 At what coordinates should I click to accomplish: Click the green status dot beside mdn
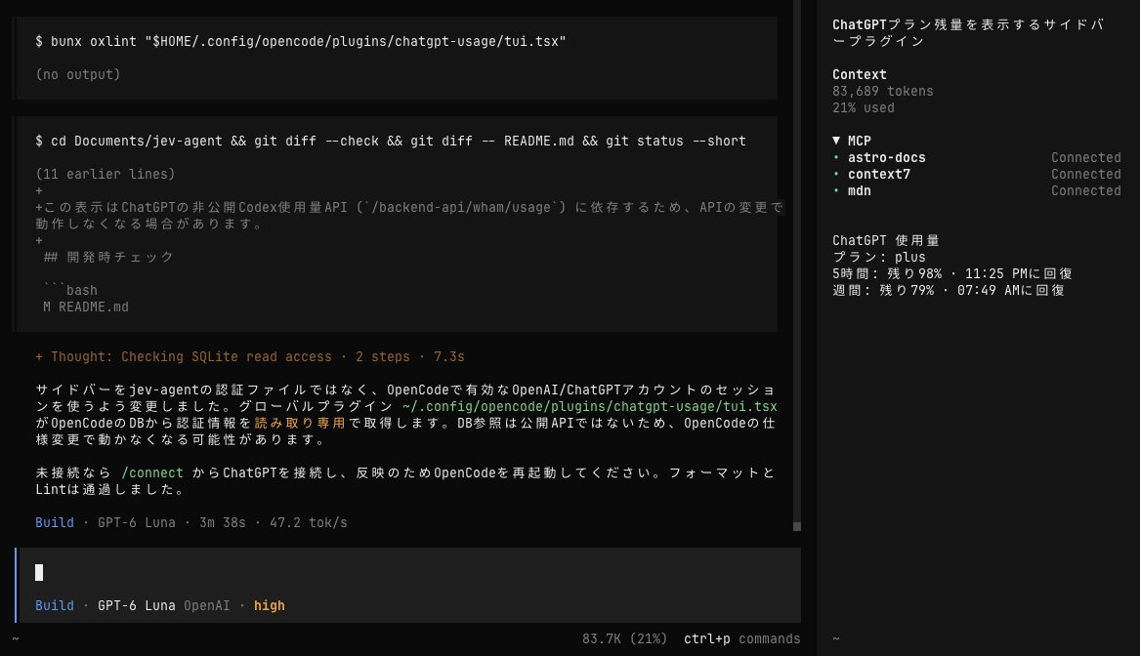[836, 191]
